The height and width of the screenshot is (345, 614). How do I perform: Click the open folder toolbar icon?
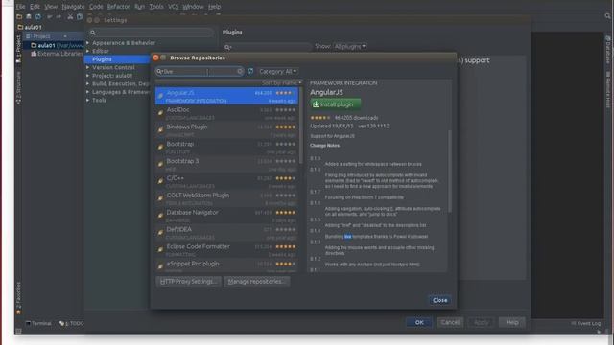pos(19,17)
